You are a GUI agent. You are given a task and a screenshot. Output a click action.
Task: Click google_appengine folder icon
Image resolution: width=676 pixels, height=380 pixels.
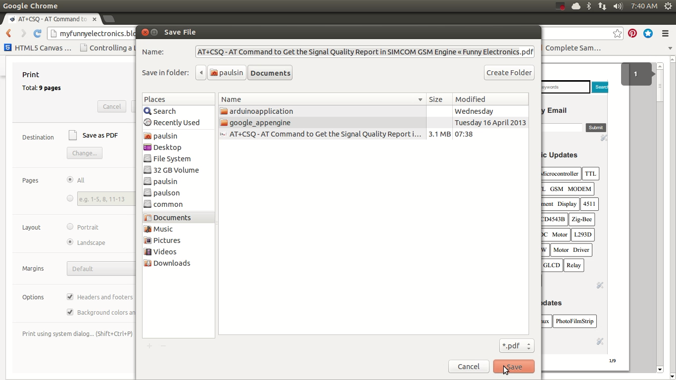pos(224,123)
